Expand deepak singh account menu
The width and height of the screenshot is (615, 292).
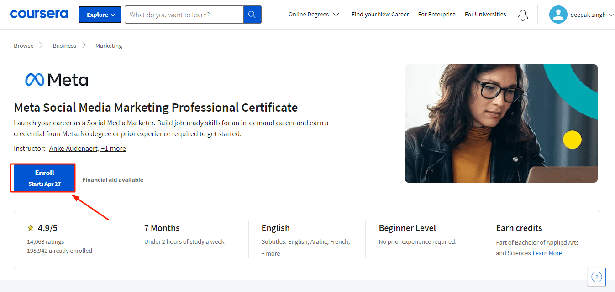coord(591,15)
